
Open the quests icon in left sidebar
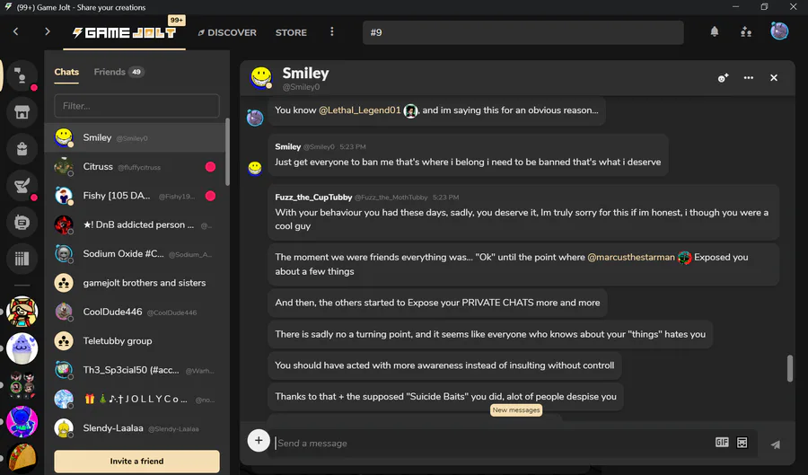click(22, 186)
